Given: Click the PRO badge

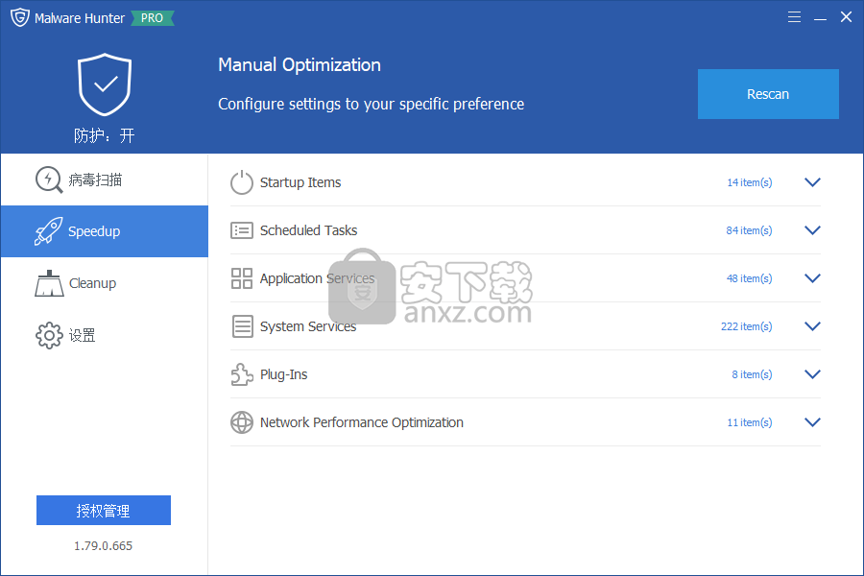Looking at the screenshot, I should (152, 18).
